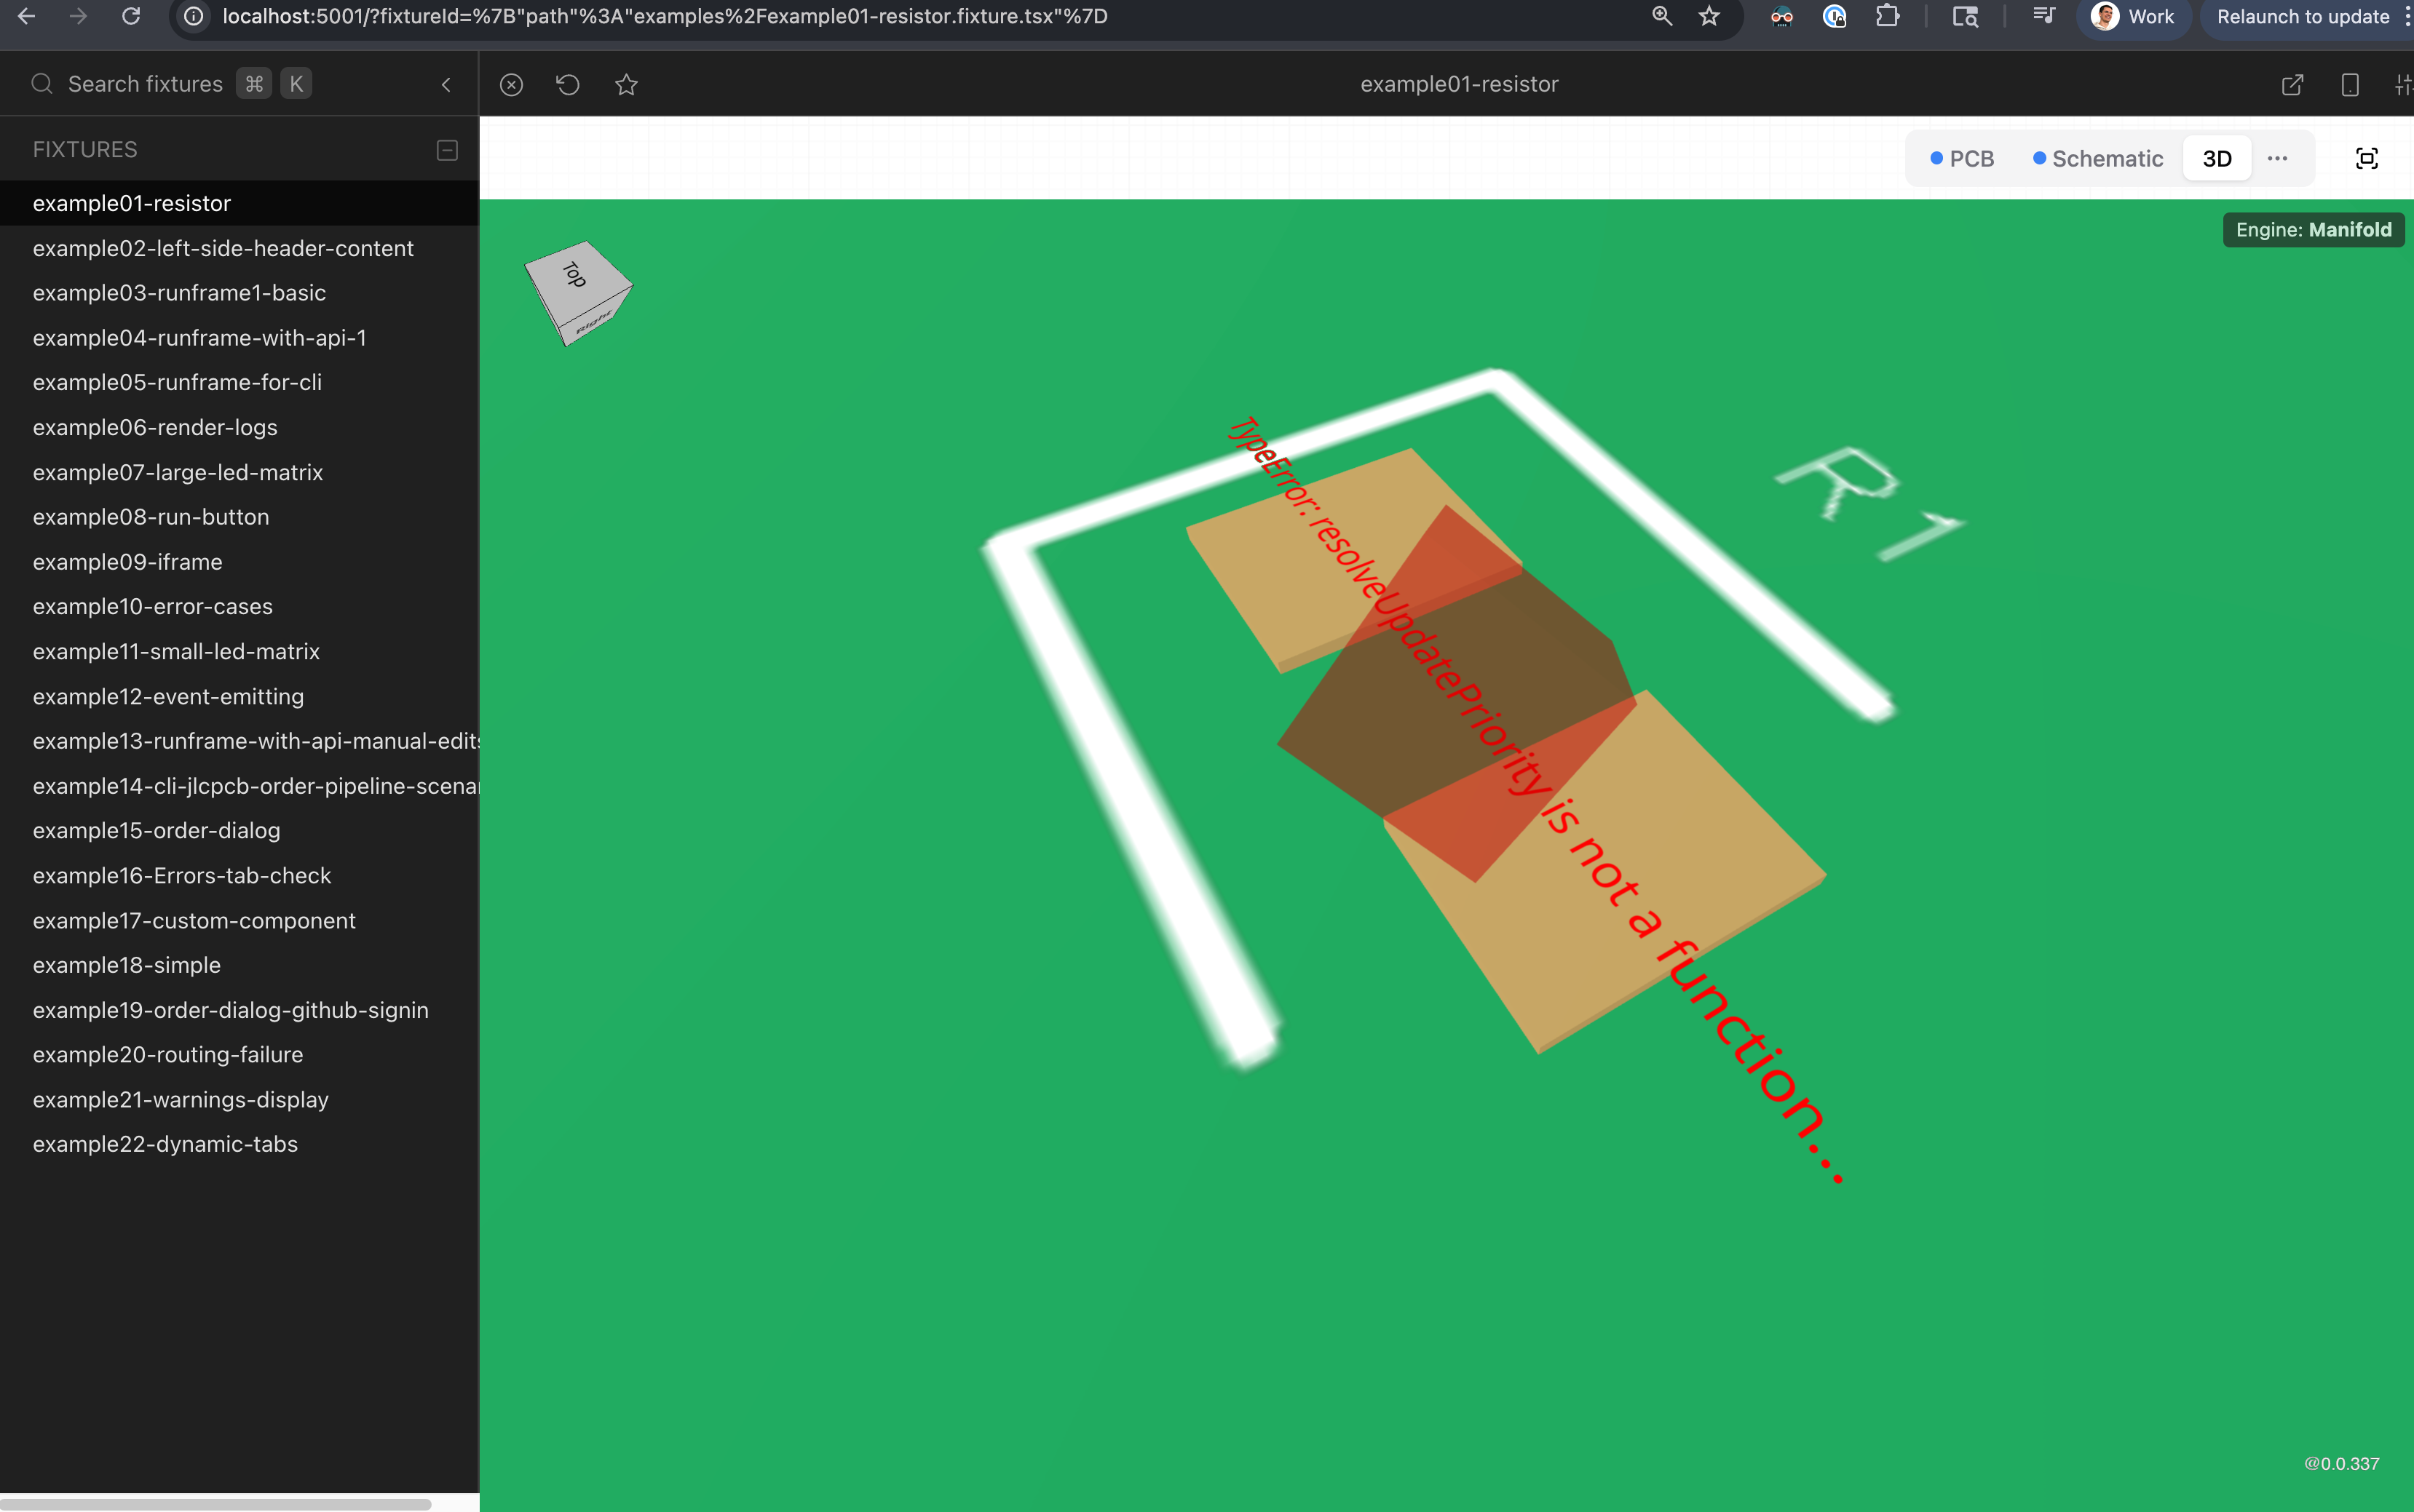Collapse all fixtures using the minus box
2414x1512 pixels.
[x=447, y=150]
